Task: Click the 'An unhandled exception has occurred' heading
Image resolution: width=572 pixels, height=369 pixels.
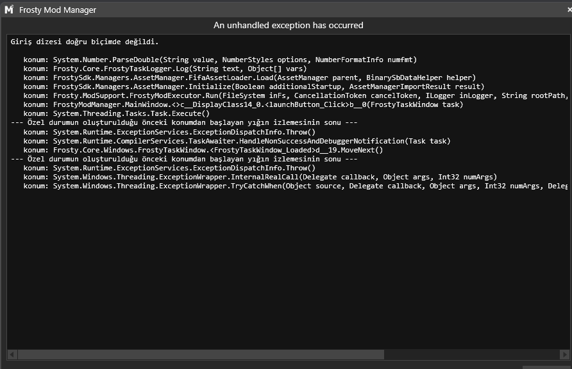Action: tap(288, 25)
